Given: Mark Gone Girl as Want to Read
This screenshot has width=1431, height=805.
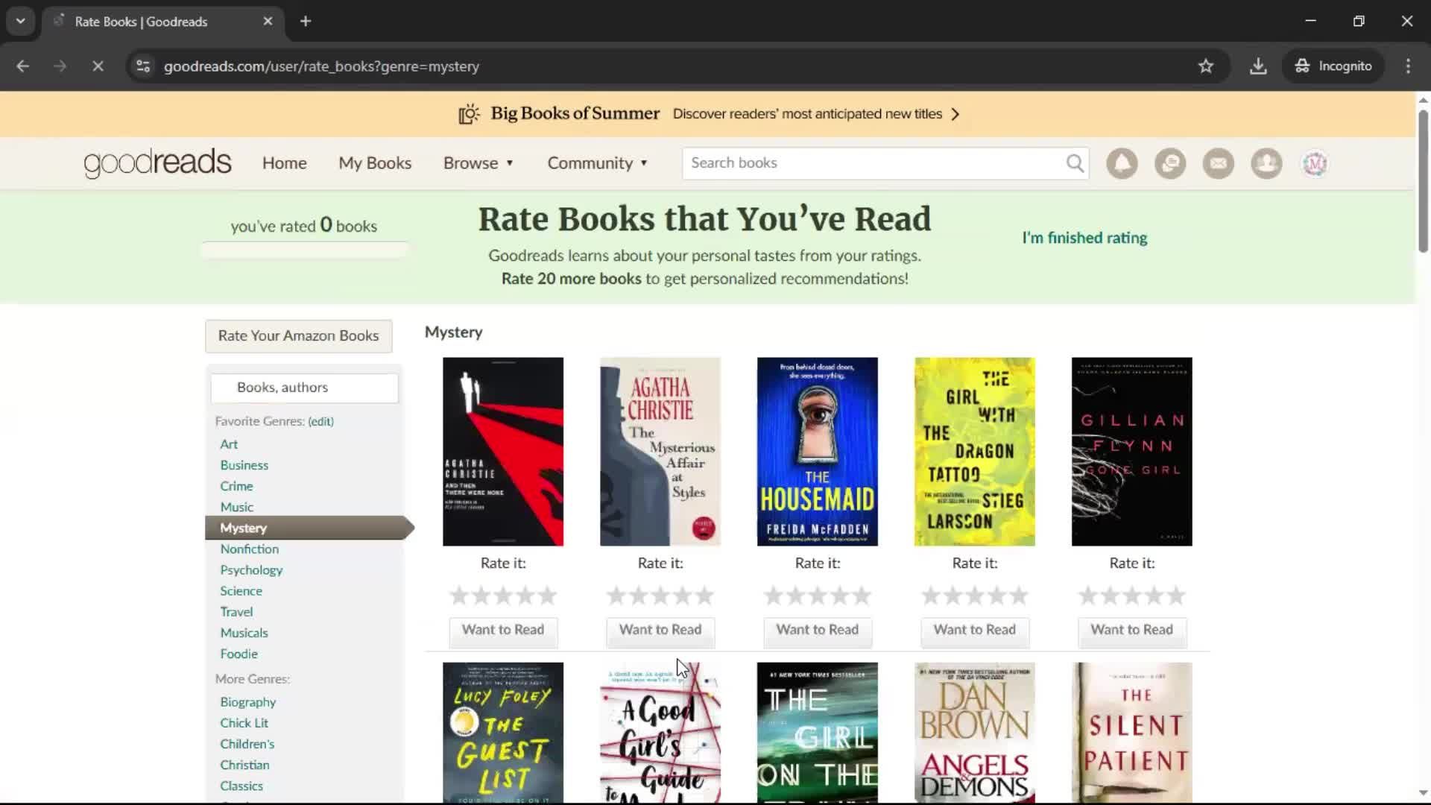Looking at the screenshot, I should 1132,631.
